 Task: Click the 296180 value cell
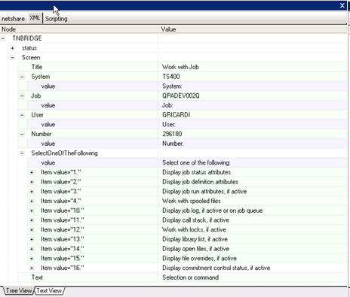click(253, 134)
